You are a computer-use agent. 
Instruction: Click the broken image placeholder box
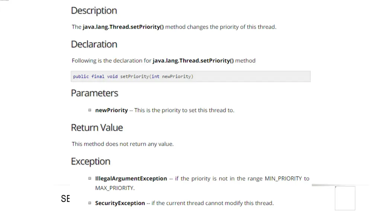[345, 198]
